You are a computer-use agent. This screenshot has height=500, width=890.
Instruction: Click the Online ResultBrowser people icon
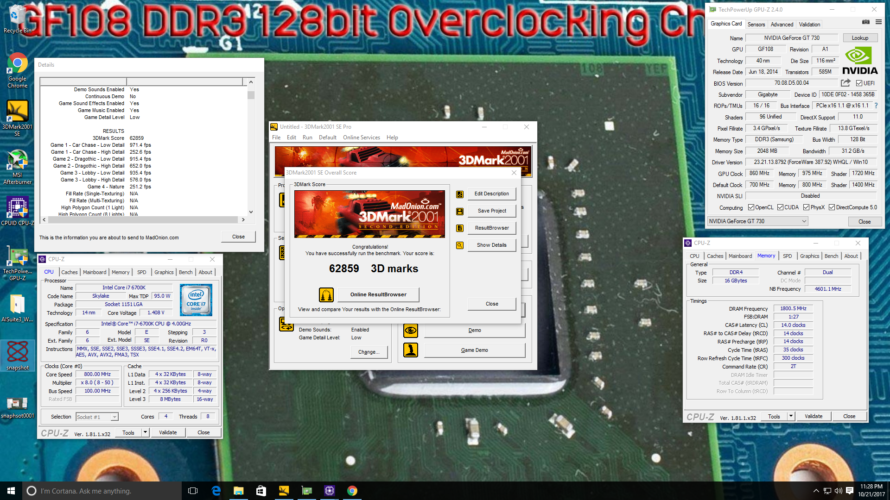point(326,294)
